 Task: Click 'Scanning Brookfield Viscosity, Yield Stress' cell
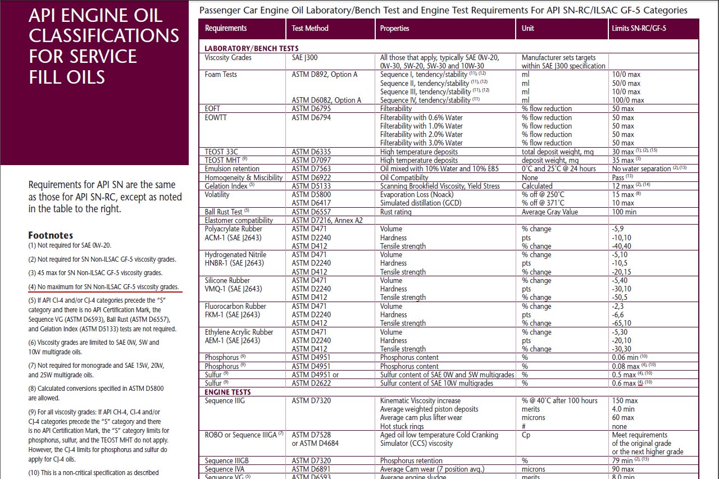click(x=440, y=186)
